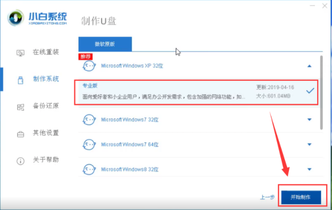
Task: Close the Xiaobai window
Action: [x=325, y=6]
